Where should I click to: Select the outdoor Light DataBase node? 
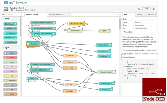point(43,34)
